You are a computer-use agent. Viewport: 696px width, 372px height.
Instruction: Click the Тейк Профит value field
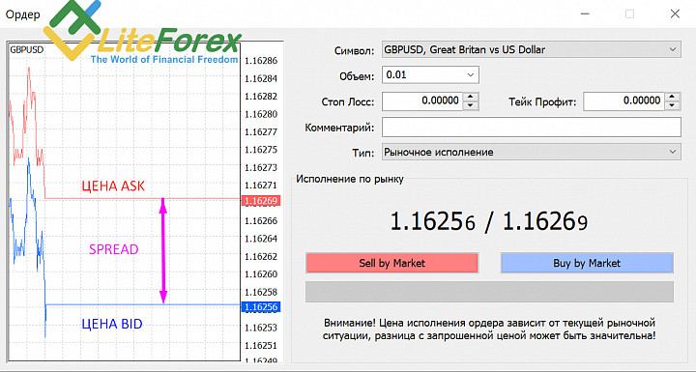pos(624,101)
